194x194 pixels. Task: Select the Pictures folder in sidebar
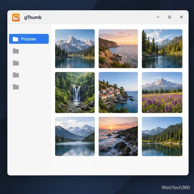pos(29,39)
